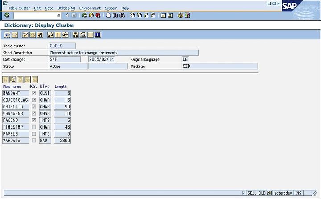Click the Other Object icon
The width and height of the screenshot is (321, 199).
[40, 35]
